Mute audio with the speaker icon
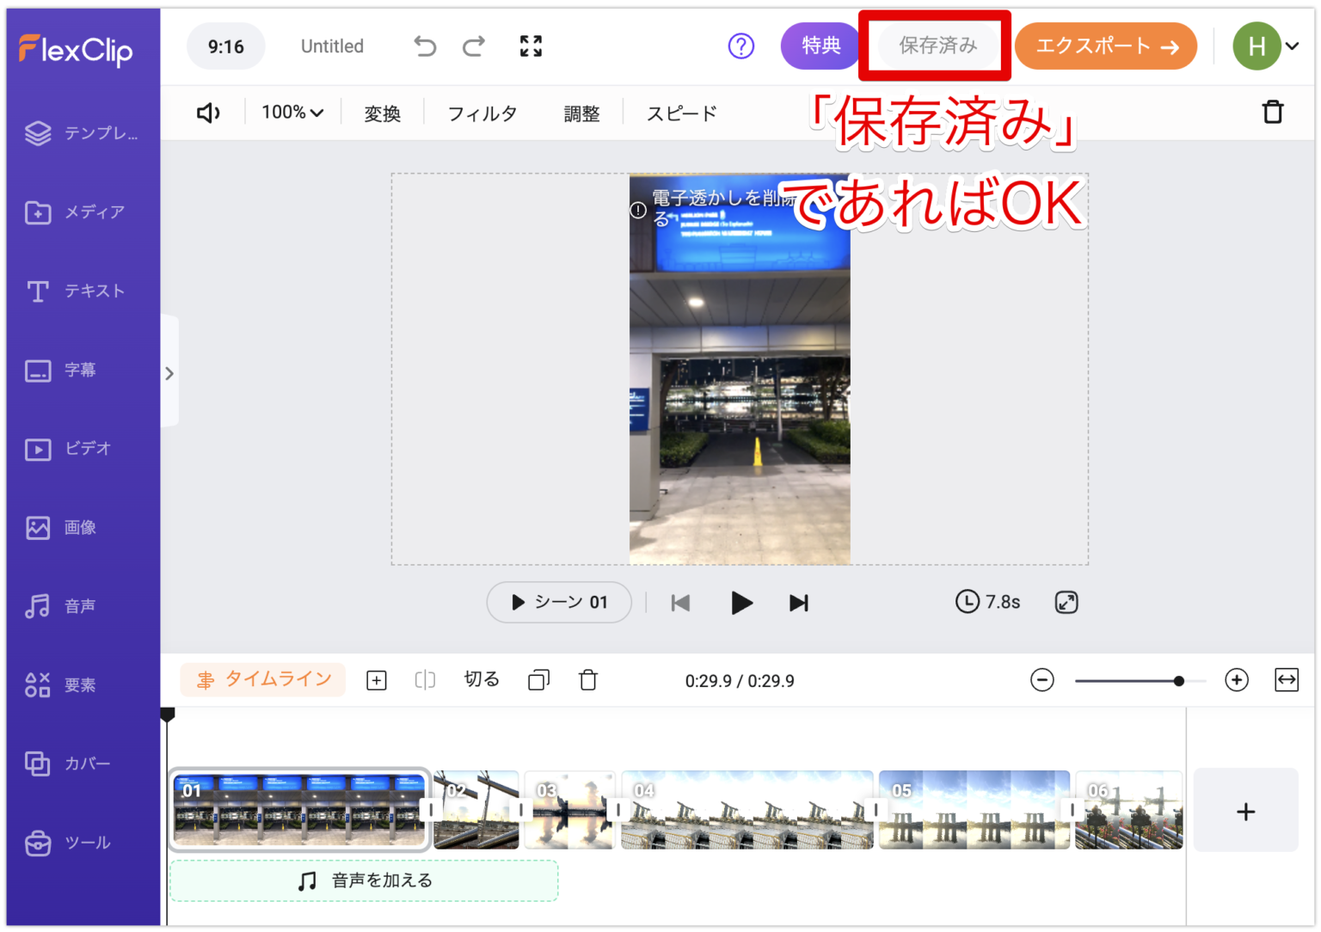Viewport: 1321px width, 932px height. tap(208, 112)
